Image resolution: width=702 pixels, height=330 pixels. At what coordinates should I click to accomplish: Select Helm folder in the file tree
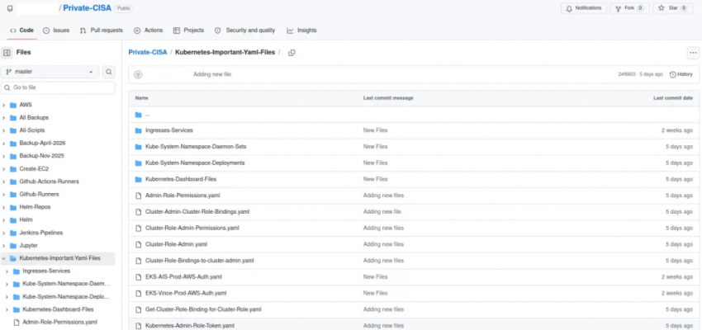26,220
